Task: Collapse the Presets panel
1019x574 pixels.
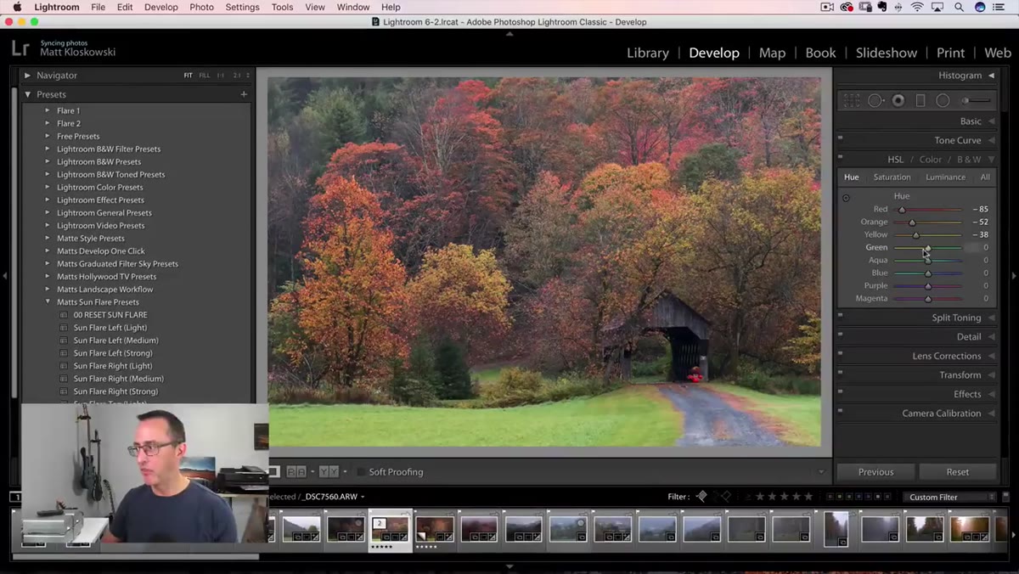Action: (x=27, y=94)
